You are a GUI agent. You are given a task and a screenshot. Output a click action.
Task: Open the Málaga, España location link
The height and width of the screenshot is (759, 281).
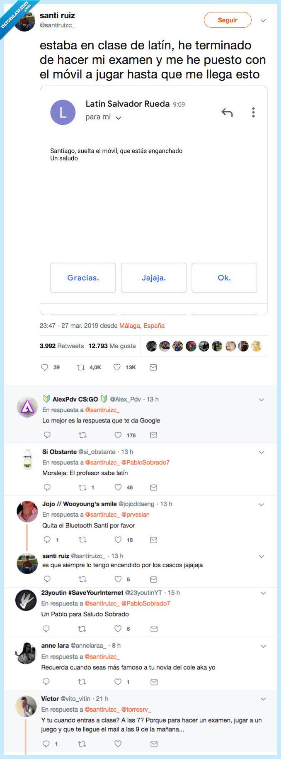pyautogui.click(x=142, y=325)
